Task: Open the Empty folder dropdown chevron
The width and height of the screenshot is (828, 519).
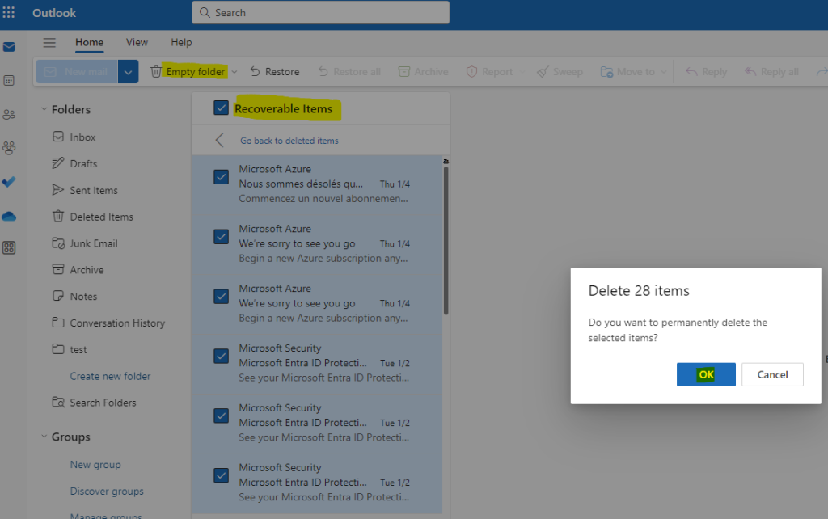Action: tap(234, 71)
